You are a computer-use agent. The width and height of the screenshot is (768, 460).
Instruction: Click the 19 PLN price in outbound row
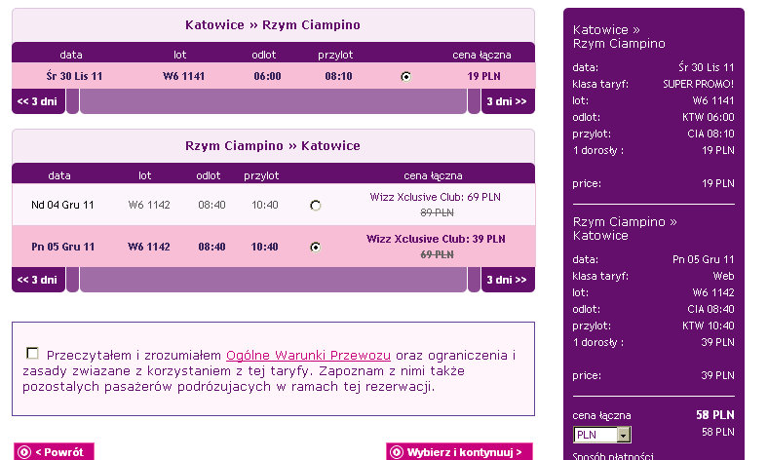pos(484,76)
